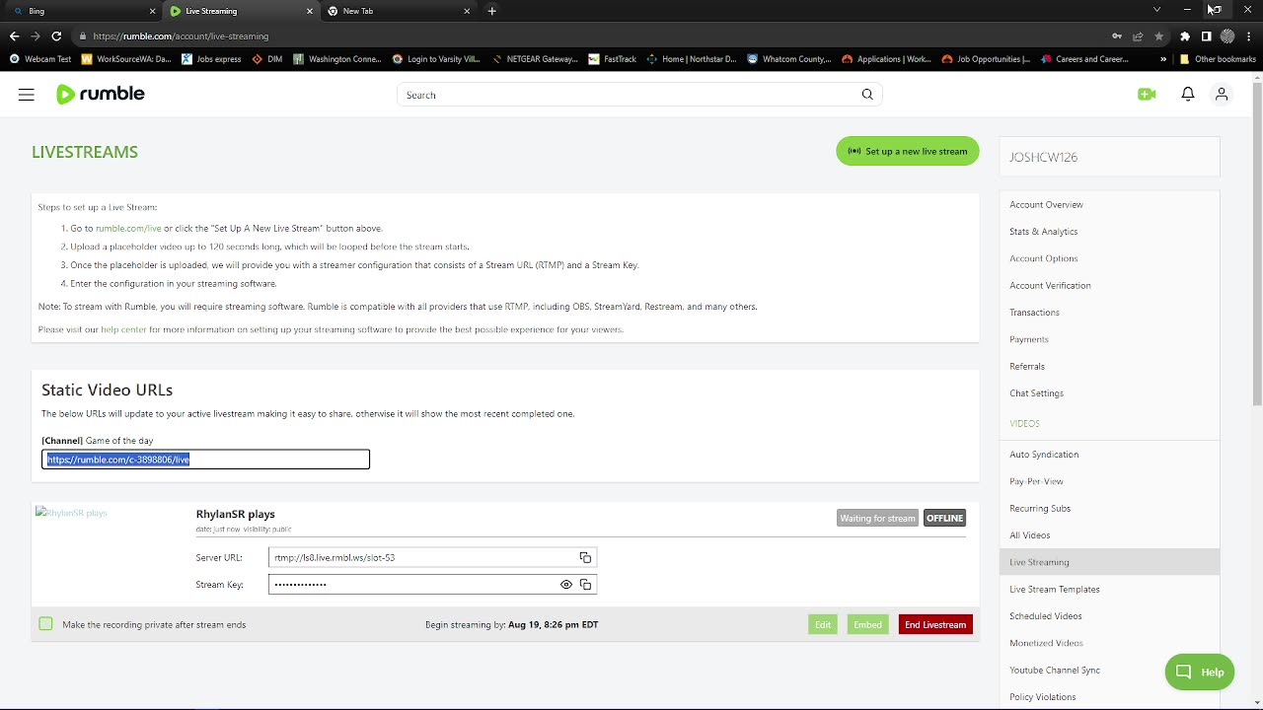Open the help center link
1263x710 pixels.
pyautogui.click(x=123, y=329)
